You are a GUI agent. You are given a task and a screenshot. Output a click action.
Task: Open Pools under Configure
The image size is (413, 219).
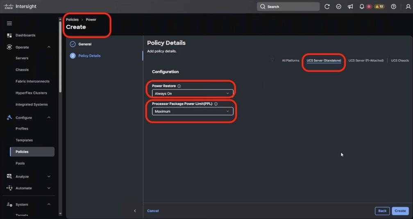[x=20, y=163]
